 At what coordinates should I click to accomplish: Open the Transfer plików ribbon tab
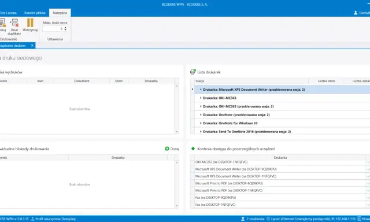click(35, 13)
